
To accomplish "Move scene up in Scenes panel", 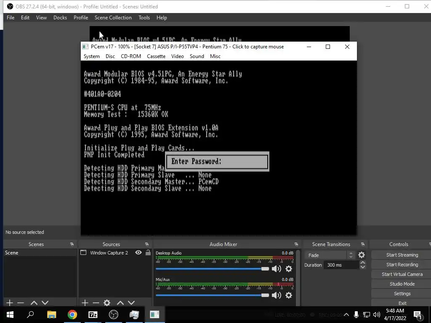I will (x=34, y=303).
